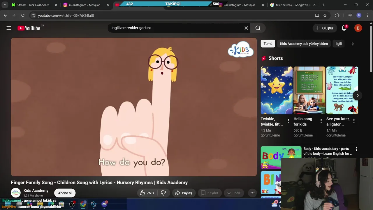Close the filler ne renk tab
This screenshot has width=373, height=210.
(x=314, y=5)
